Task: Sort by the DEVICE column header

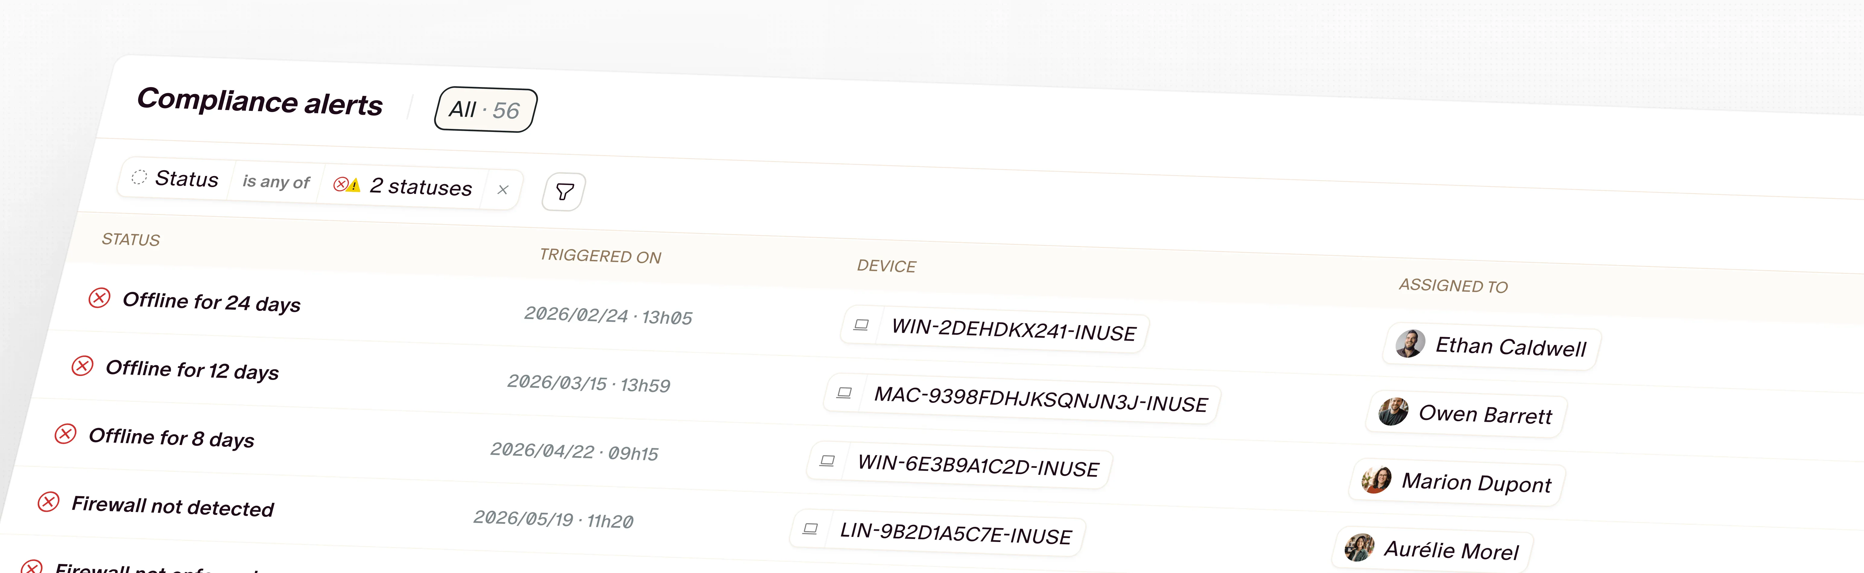Action: point(886,266)
